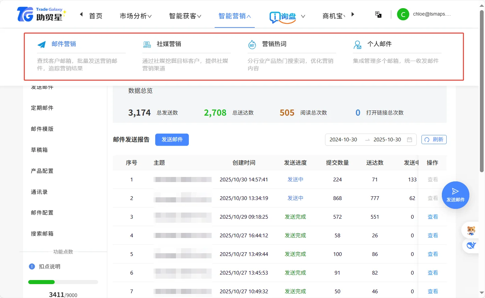
Task: Switch to the 智能获客 menu item
Action: 184,16
